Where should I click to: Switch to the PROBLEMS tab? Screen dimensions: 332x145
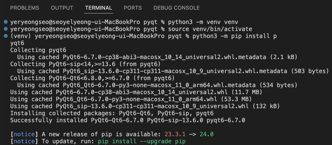click(25, 8)
